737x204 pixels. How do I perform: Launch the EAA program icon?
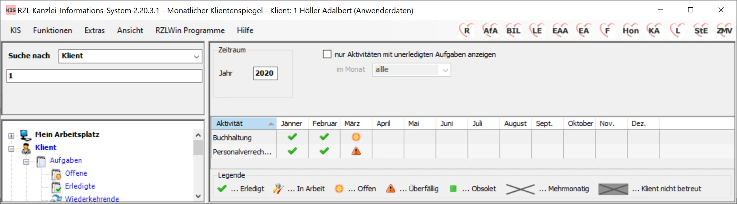click(560, 30)
